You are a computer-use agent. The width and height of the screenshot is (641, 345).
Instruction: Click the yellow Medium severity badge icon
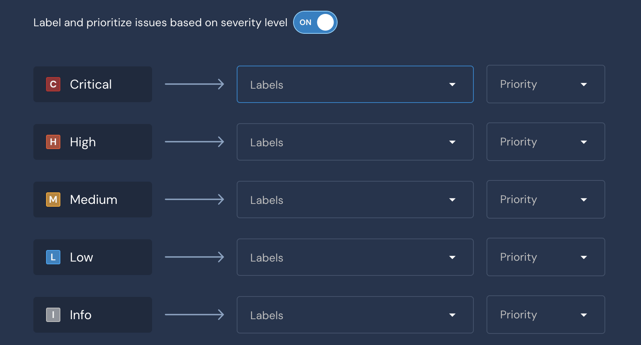click(x=53, y=200)
